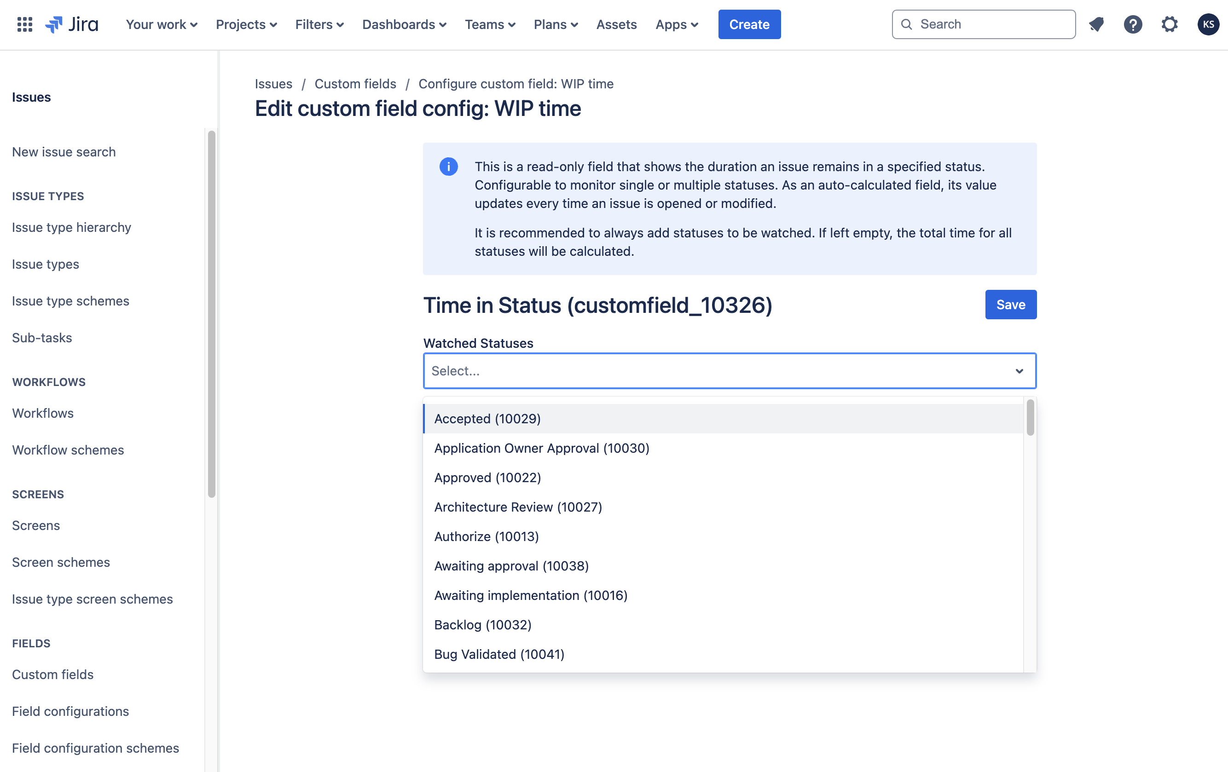Collapse the Watched Statuses dropdown chevron
The width and height of the screenshot is (1228, 772).
click(1019, 371)
